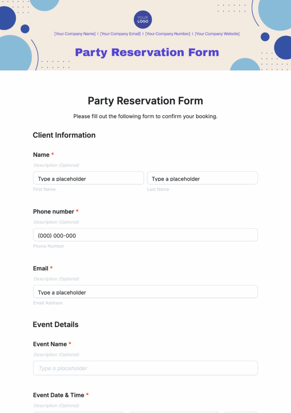The image size is (291, 413).
Task: Click the Description (Optional) text under Name
Action: point(56,165)
